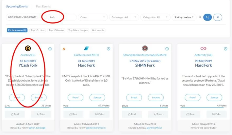Click the 99% vote bar on Einsteinium card

tap(86, 107)
